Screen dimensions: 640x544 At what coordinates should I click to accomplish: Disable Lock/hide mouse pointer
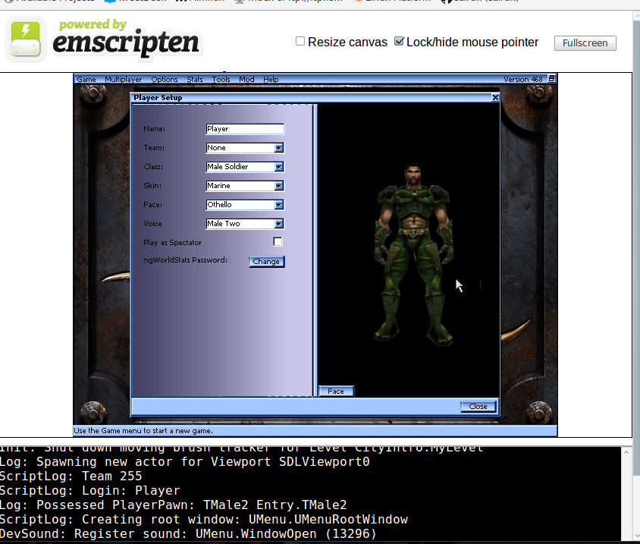[400, 42]
